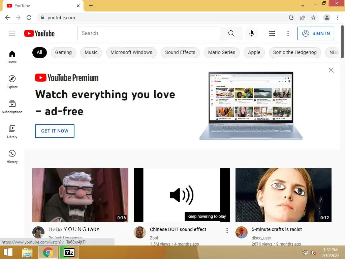Select the Mario Series chip
Viewport: 345px width, 259px height.
(222, 52)
